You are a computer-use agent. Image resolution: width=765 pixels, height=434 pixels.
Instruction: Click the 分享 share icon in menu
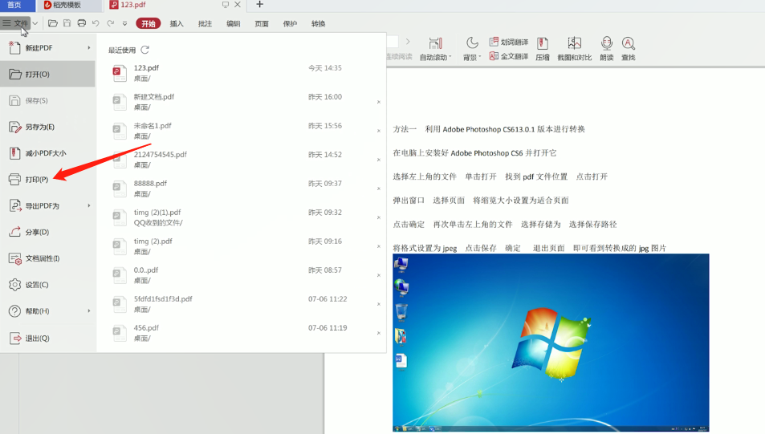[15, 232]
